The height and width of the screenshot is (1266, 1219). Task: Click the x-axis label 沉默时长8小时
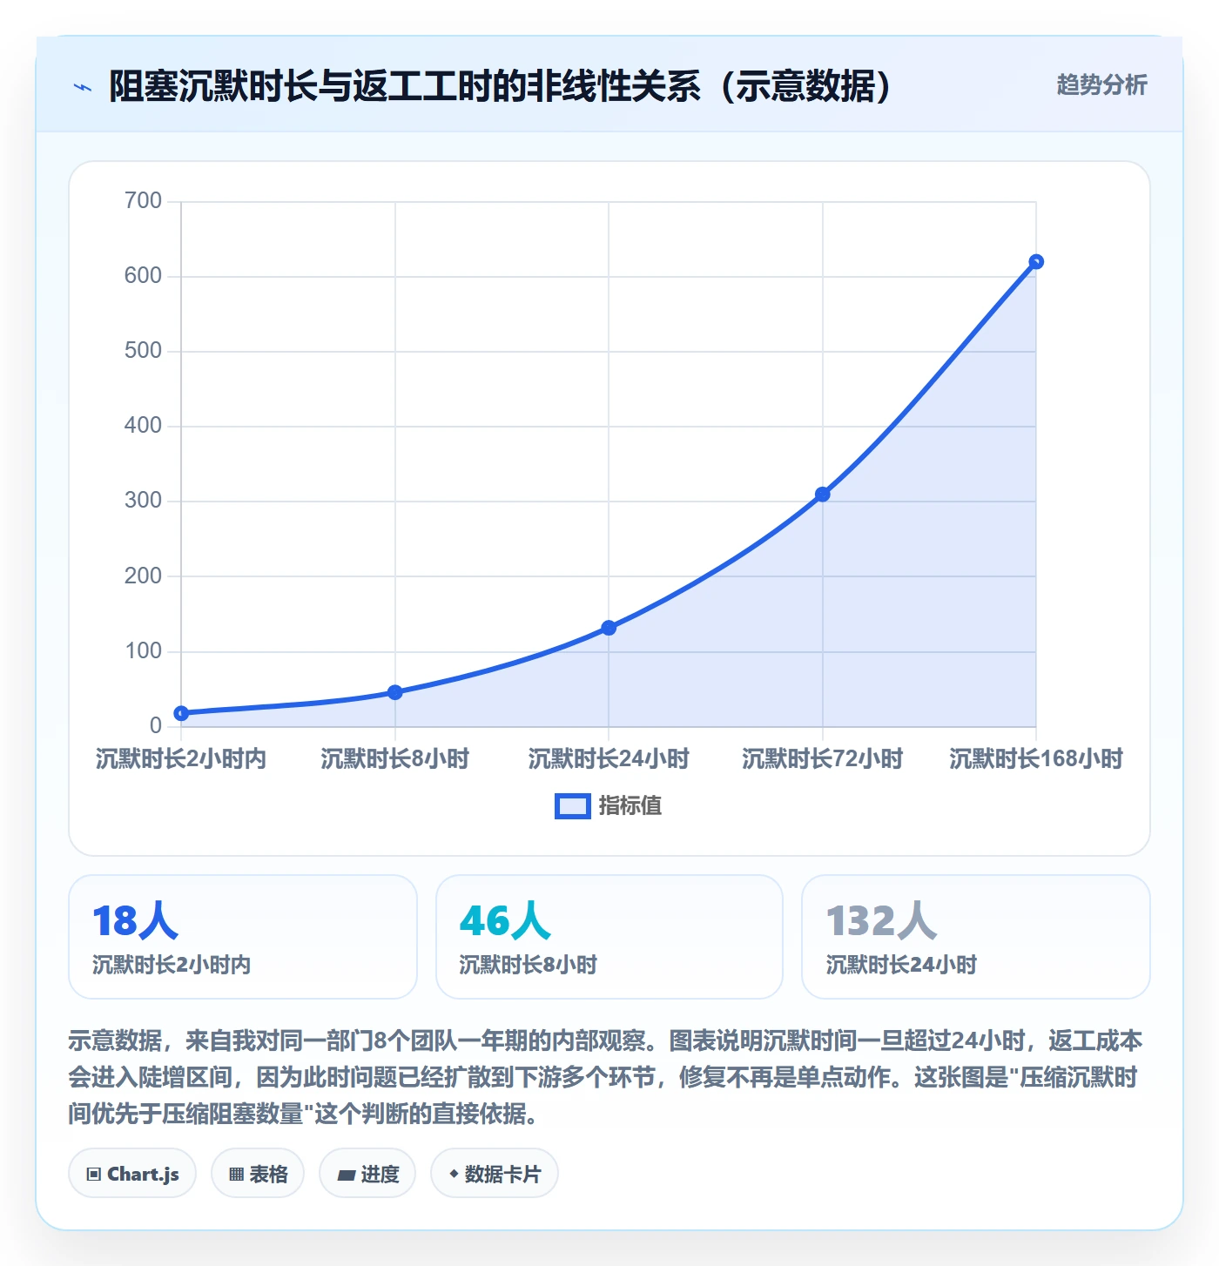(395, 759)
